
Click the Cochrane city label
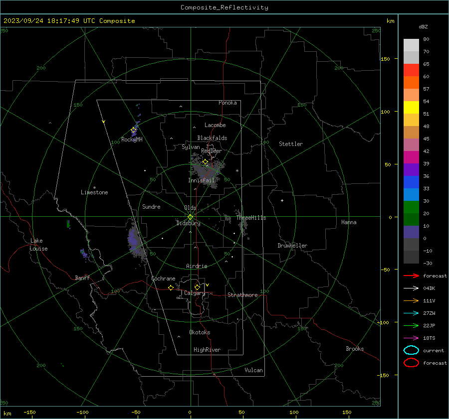(163, 279)
